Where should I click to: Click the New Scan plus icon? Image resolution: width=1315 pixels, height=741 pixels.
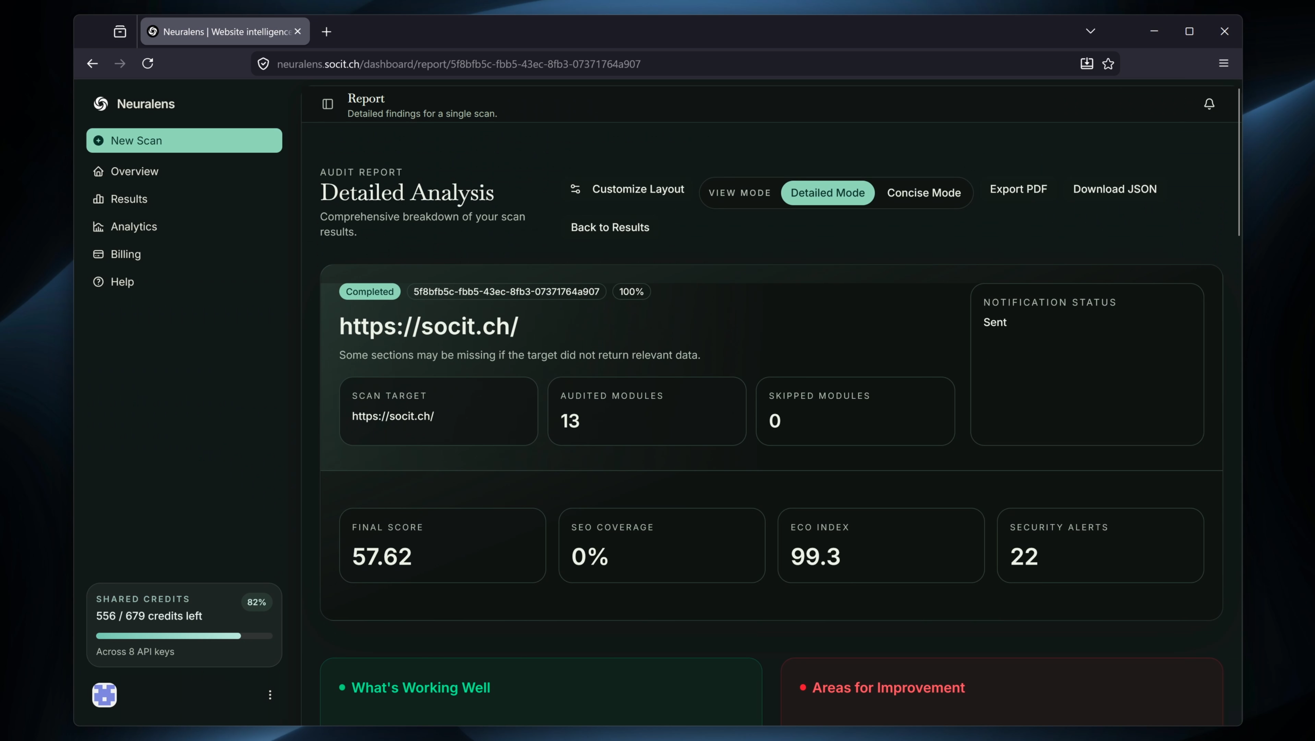pyautogui.click(x=98, y=140)
